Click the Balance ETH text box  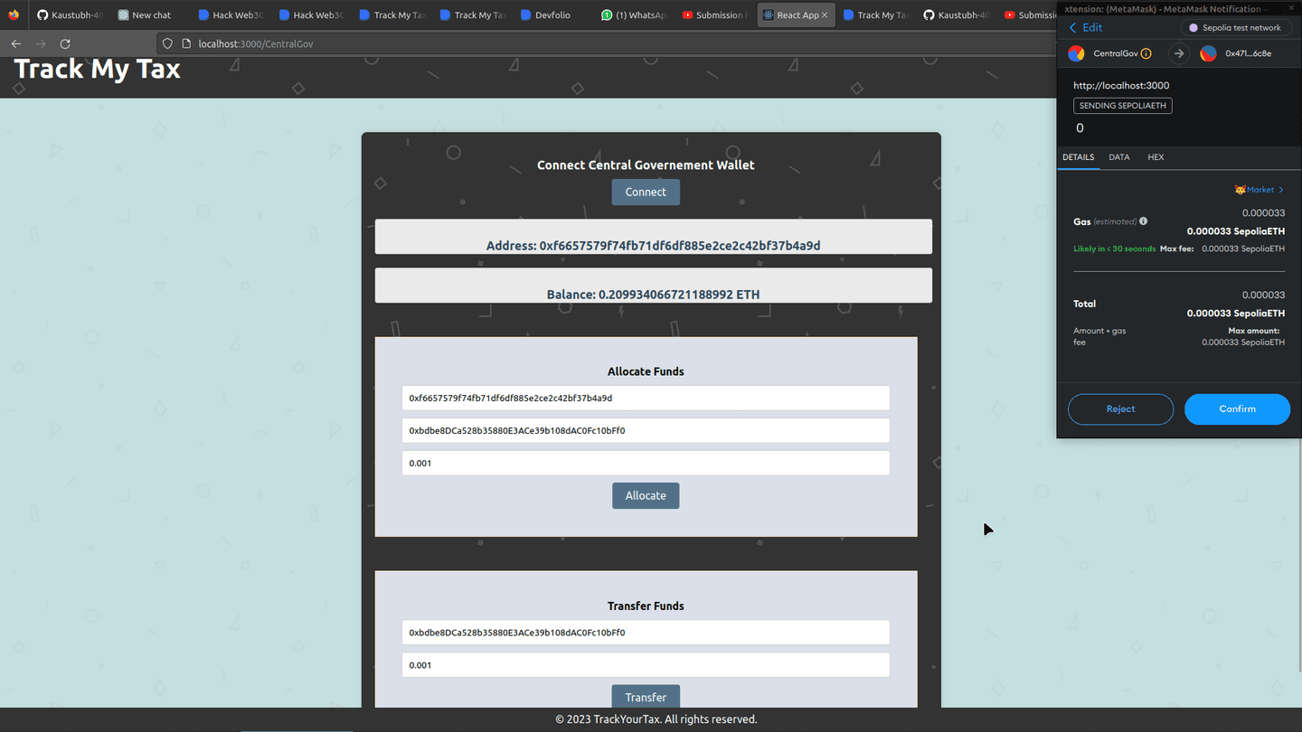653,286
